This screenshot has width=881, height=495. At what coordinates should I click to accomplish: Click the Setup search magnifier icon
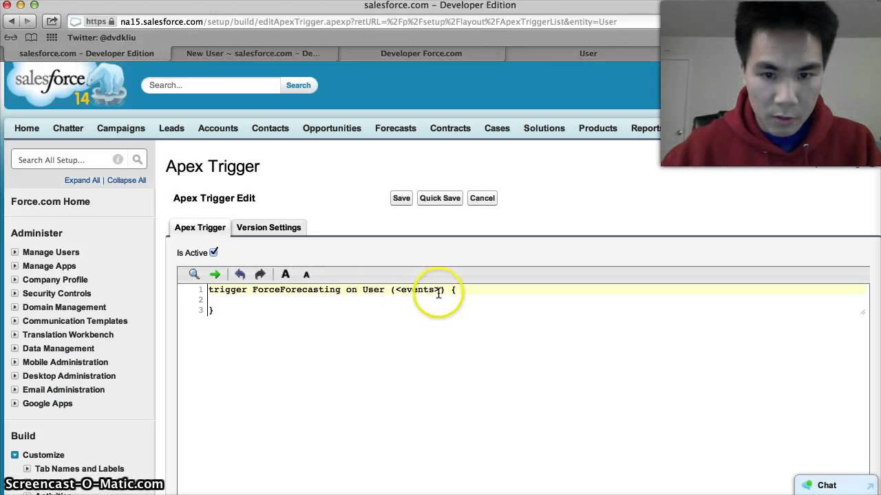click(x=138, y=159)
